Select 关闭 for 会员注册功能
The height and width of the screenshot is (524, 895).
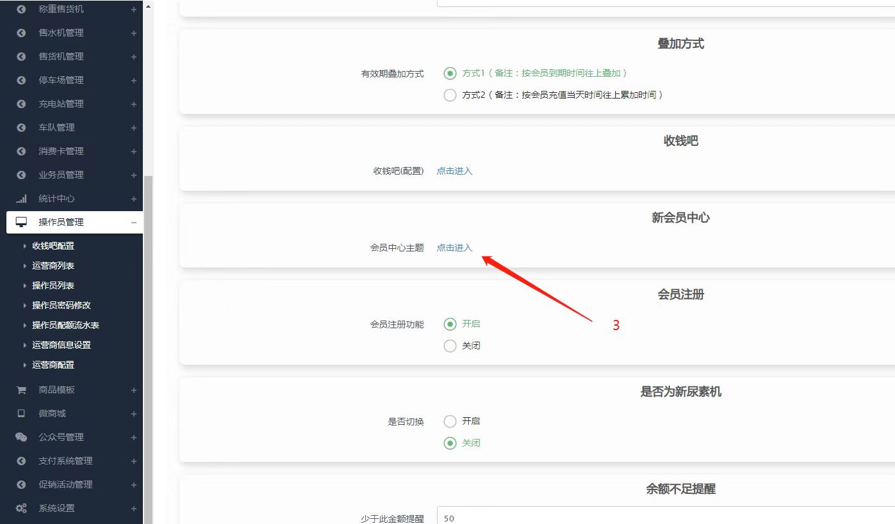click(450, 345)
